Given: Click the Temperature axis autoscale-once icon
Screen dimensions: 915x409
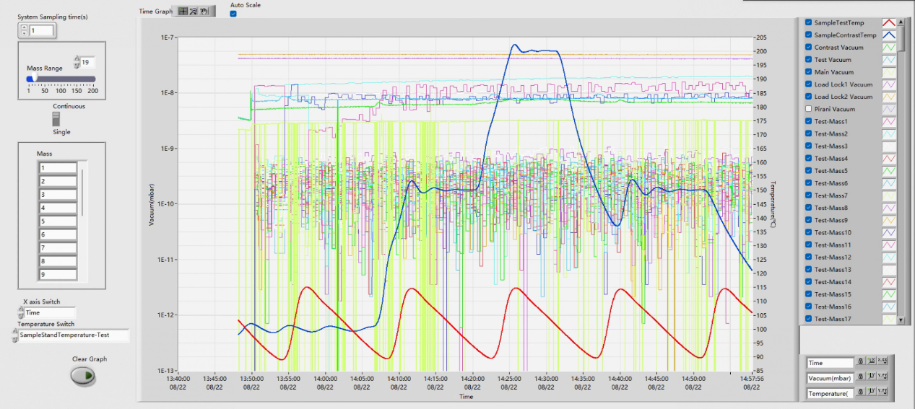Looking at the screenshot, I should (x=872, y=393).
